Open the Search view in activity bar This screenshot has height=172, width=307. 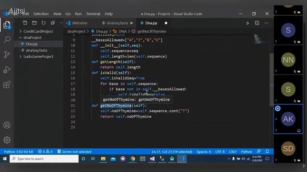coord(7,40)
